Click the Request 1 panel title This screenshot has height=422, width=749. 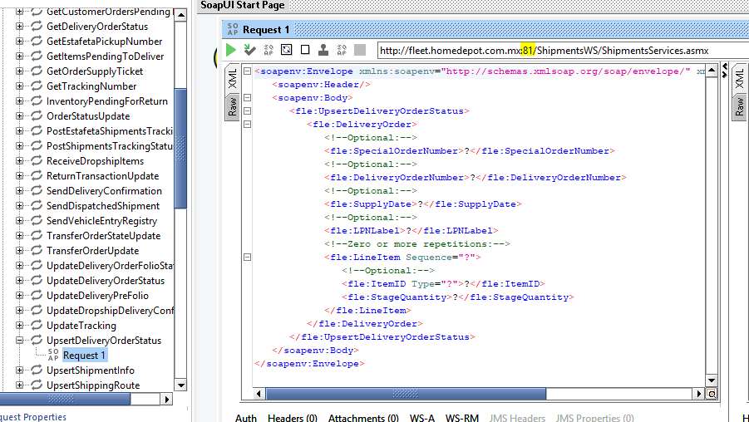click(x=266, y=30)
